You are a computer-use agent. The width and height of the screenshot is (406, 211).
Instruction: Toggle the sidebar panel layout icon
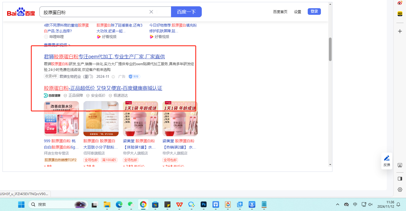(400, 179)
